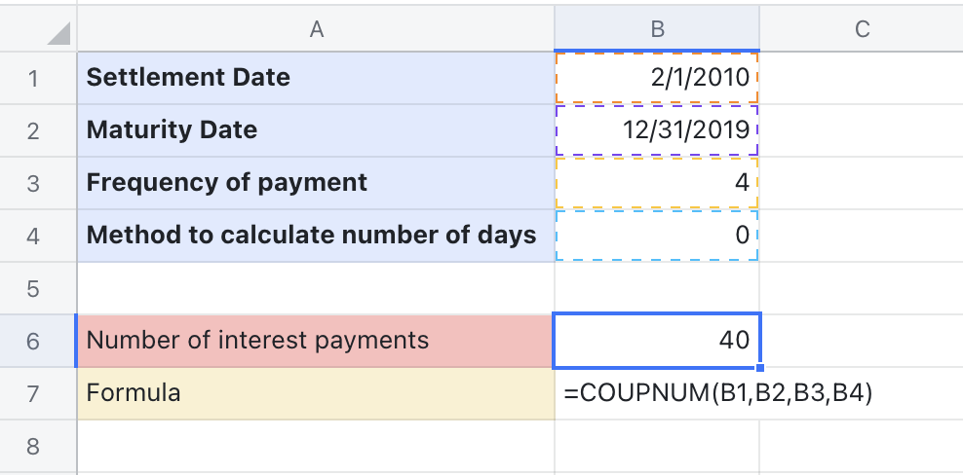Select row 1 header
The height and width of the screenshot is (475, 963).
pyautogui.click(x=34, y=78)
